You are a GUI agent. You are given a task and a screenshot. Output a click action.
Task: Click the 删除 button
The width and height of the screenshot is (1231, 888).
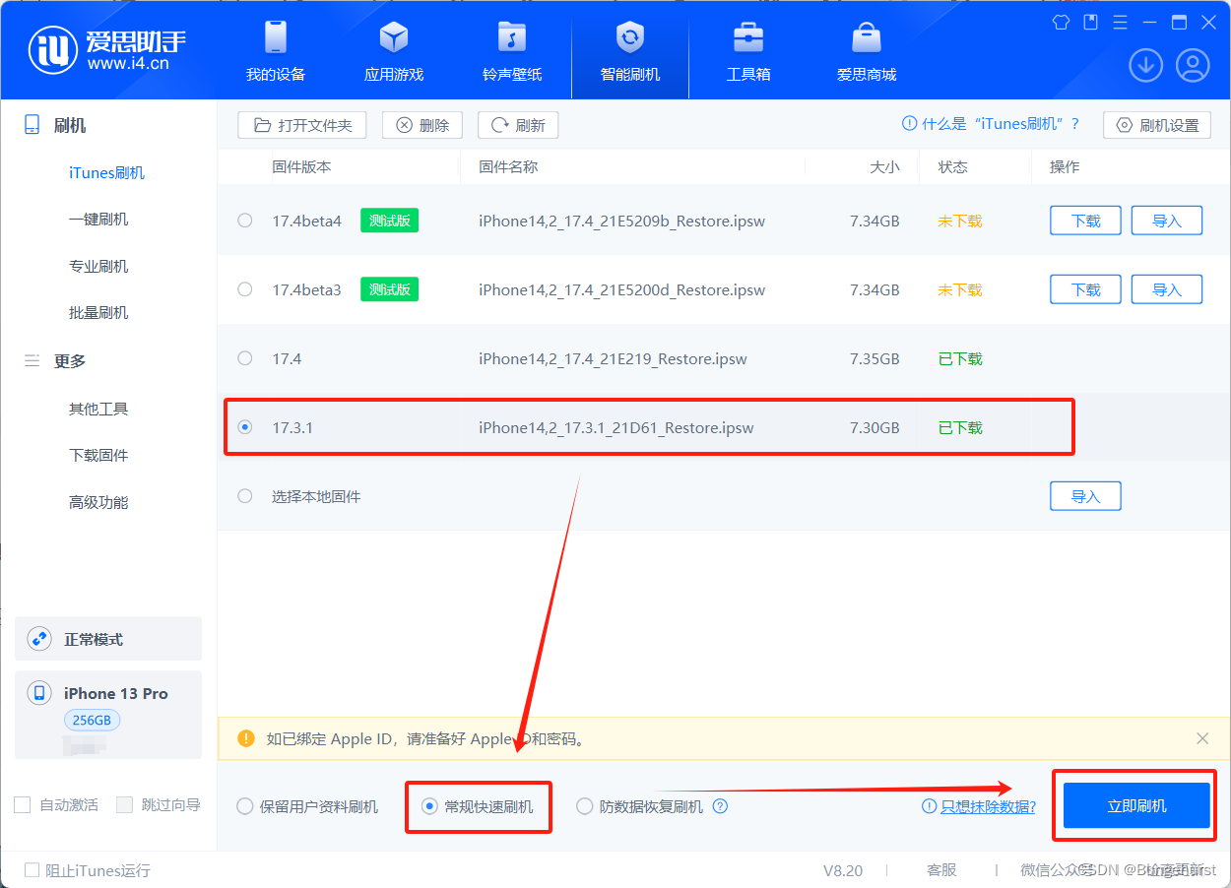pyautogui.click(x=422, y=125)
